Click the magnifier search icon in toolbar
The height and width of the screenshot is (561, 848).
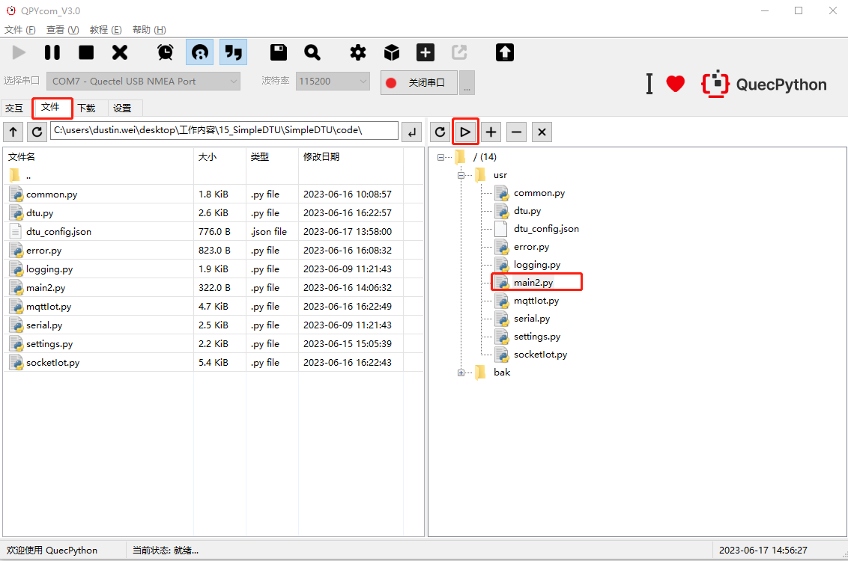coord(312,52)
